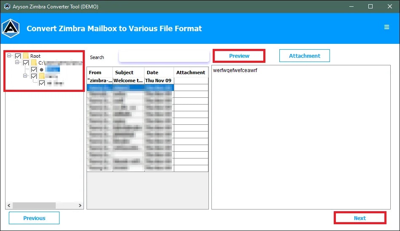
Task: Click the C:\ folder icon in tree
Action: tap(34, 63)
